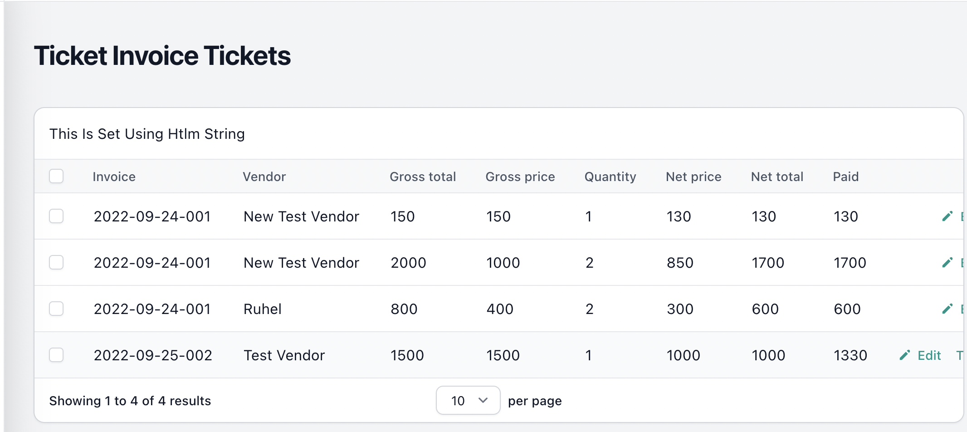Screen dimensions: 967x432
Task: Toggle the select-all checkbox in the table header
Action: pos(56,176)
